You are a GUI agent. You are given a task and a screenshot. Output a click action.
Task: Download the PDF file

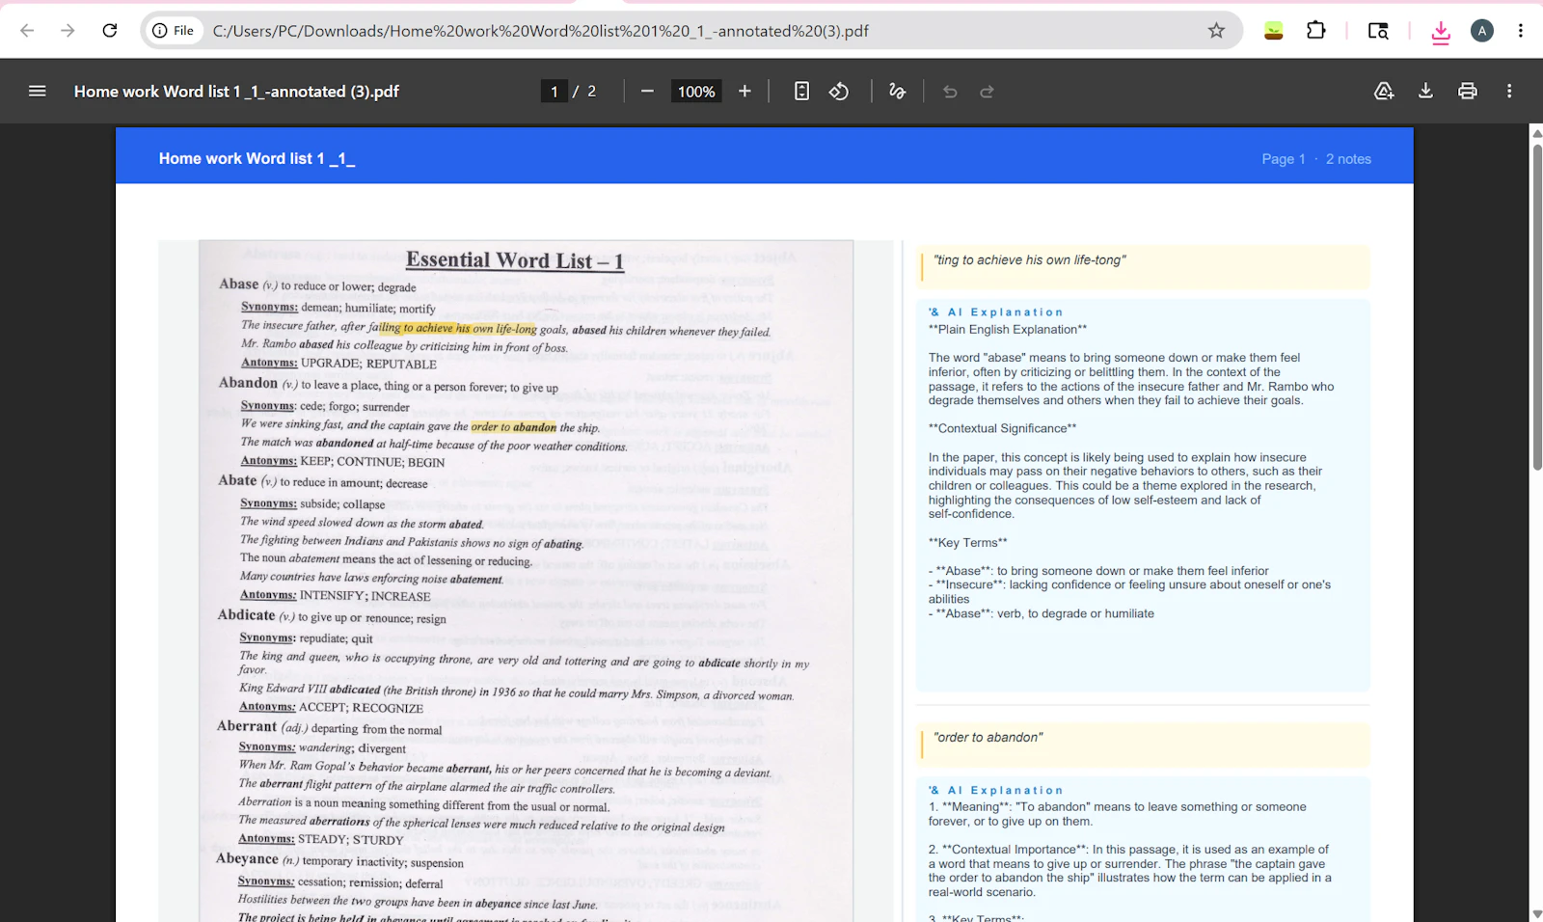1425,92
